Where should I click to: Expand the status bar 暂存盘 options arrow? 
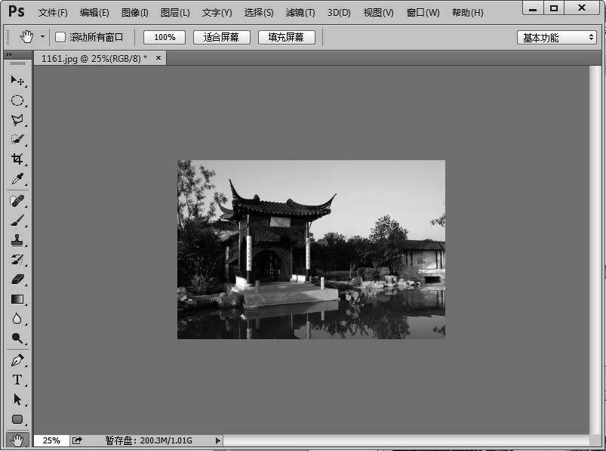coord(217,440)
